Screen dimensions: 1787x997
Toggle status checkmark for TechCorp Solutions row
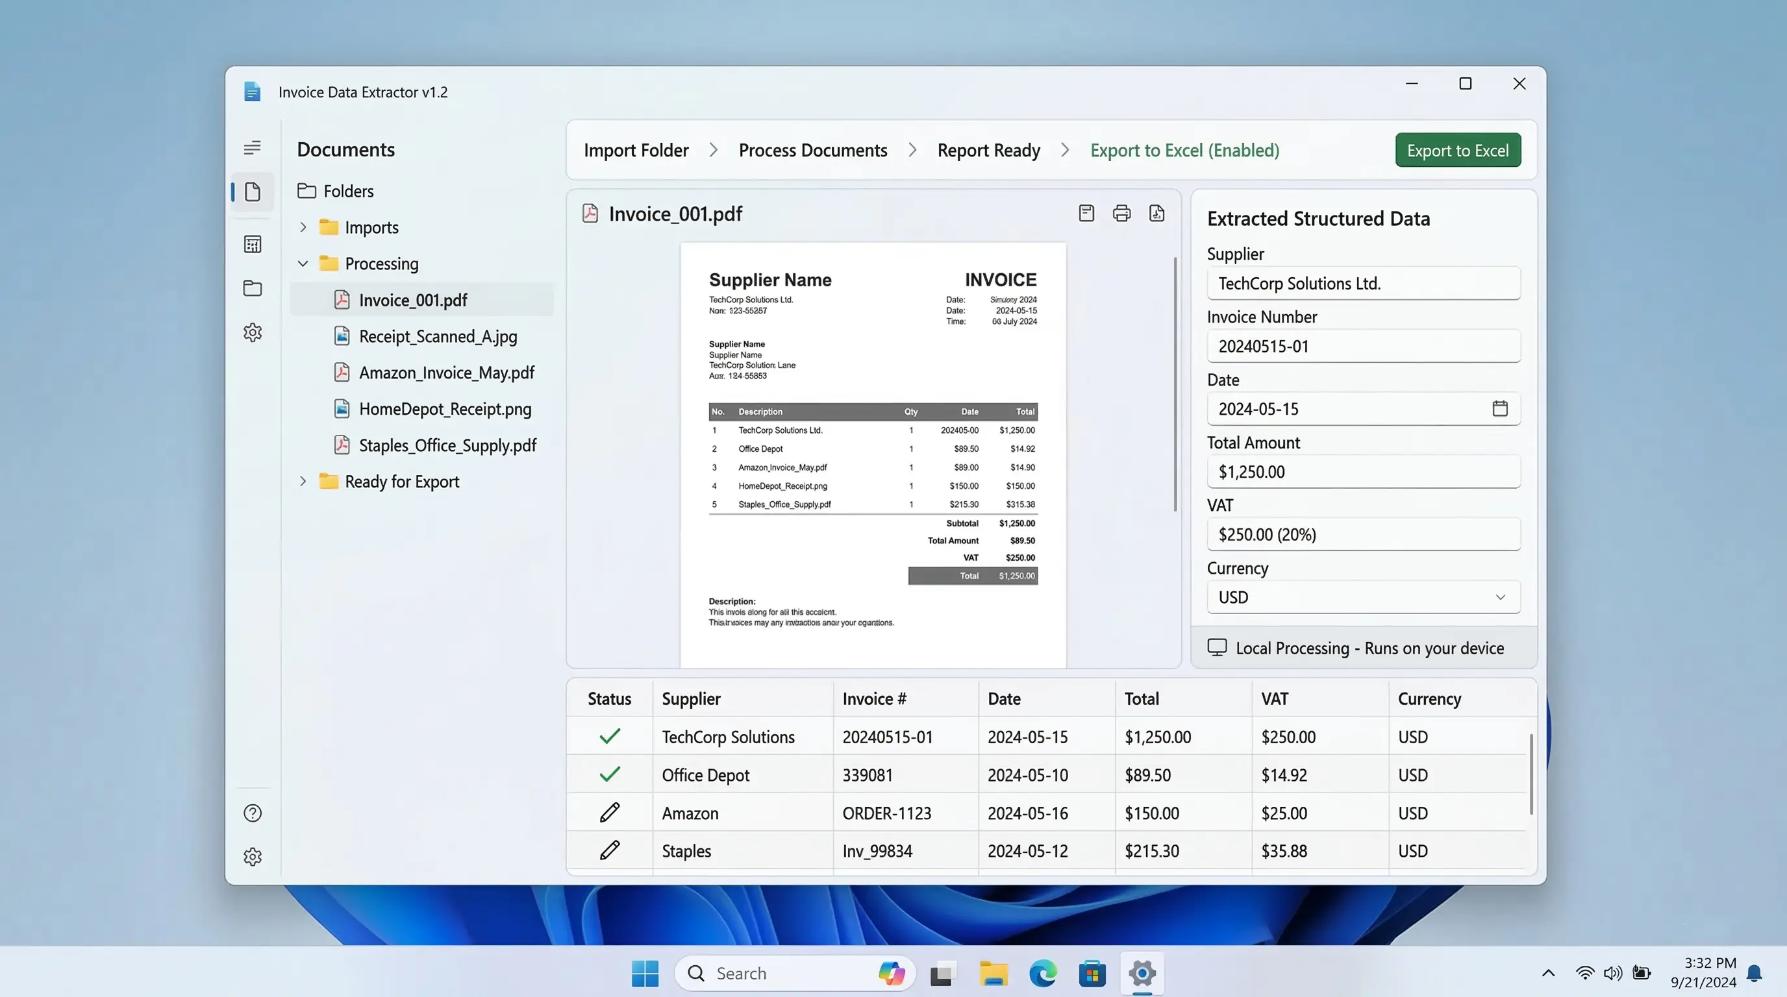pyautogui.click(x=609, y=736)
